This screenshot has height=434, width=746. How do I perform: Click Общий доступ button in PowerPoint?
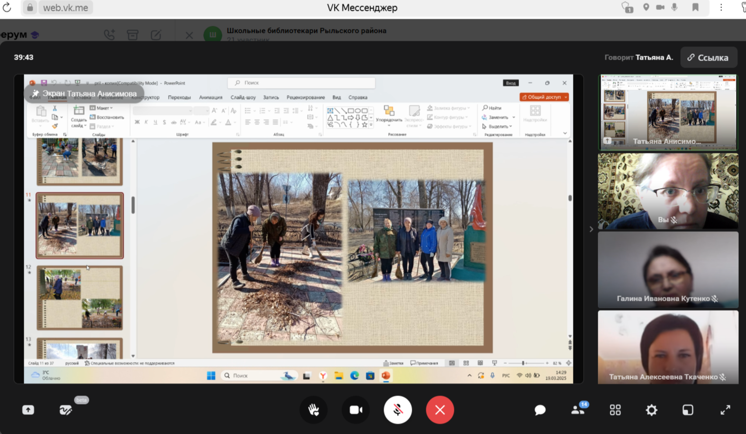(544, 97)
